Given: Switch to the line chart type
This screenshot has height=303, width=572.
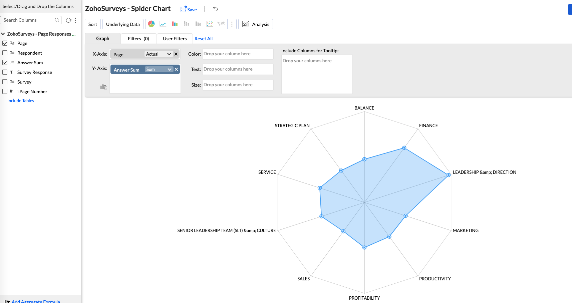Looking at the screenshot, I should [163, 24].
